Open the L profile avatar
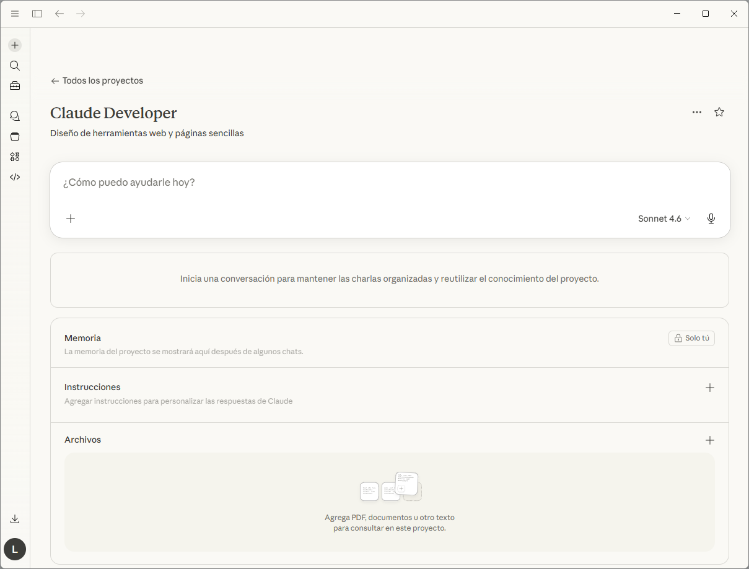The height and width of the screenshot is (569, 749). (14, 549)
